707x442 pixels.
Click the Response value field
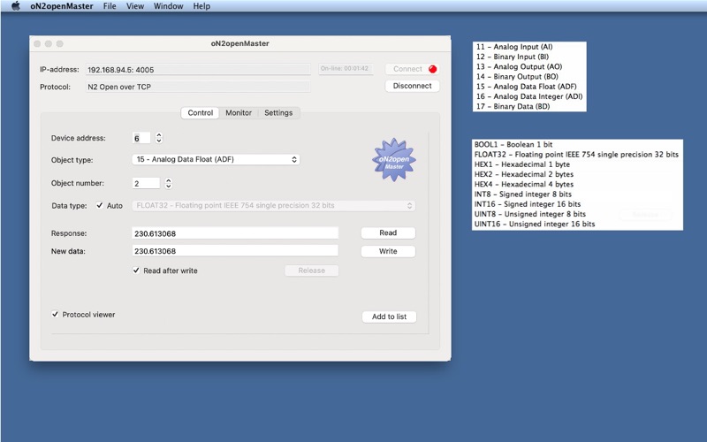click(x=235, y=233)
